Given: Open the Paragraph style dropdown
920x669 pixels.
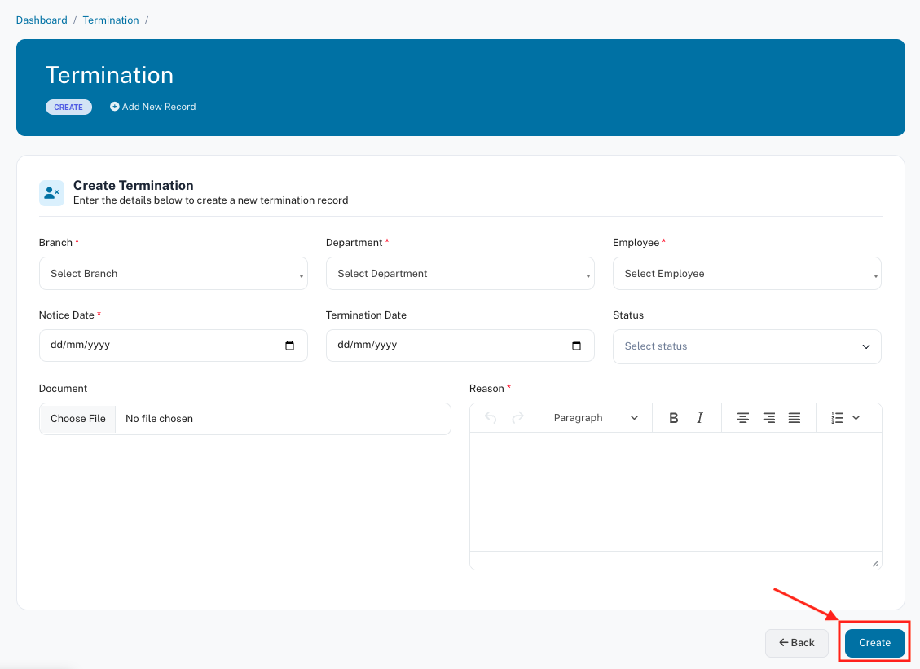Looking at the screenshot, I should click(596, 418).
